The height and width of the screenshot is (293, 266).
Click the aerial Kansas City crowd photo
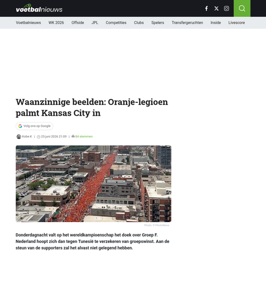[x=94, y=184]
